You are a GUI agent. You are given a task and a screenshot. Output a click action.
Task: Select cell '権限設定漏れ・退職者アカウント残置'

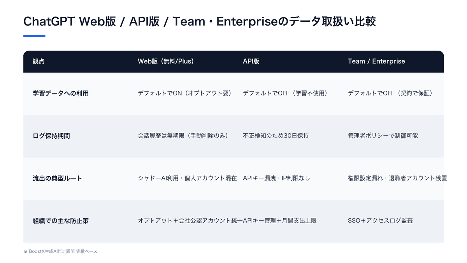tap(397, 178)
